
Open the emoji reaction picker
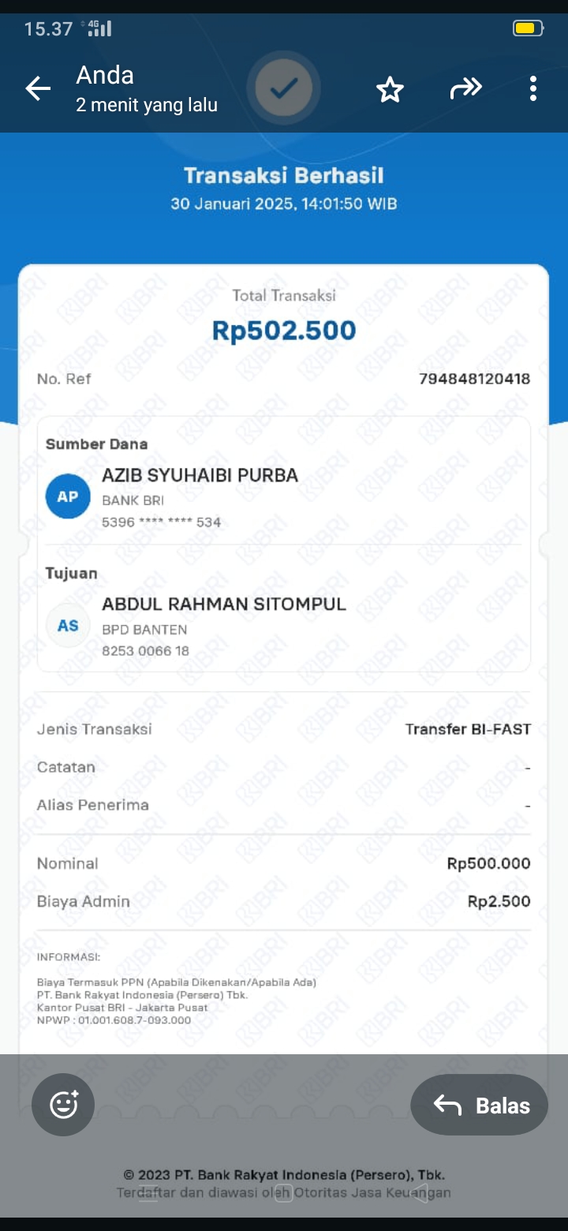click(x=63, y=1105)
